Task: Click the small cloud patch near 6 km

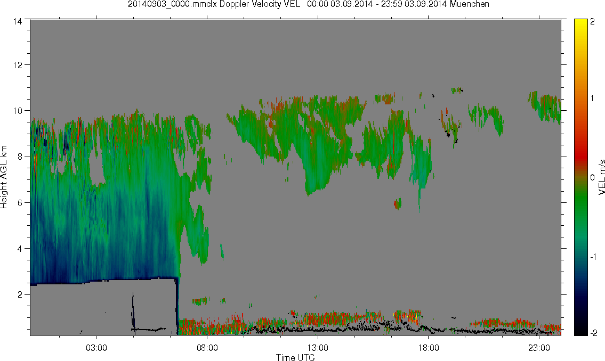Action: (x=398, y=203)
